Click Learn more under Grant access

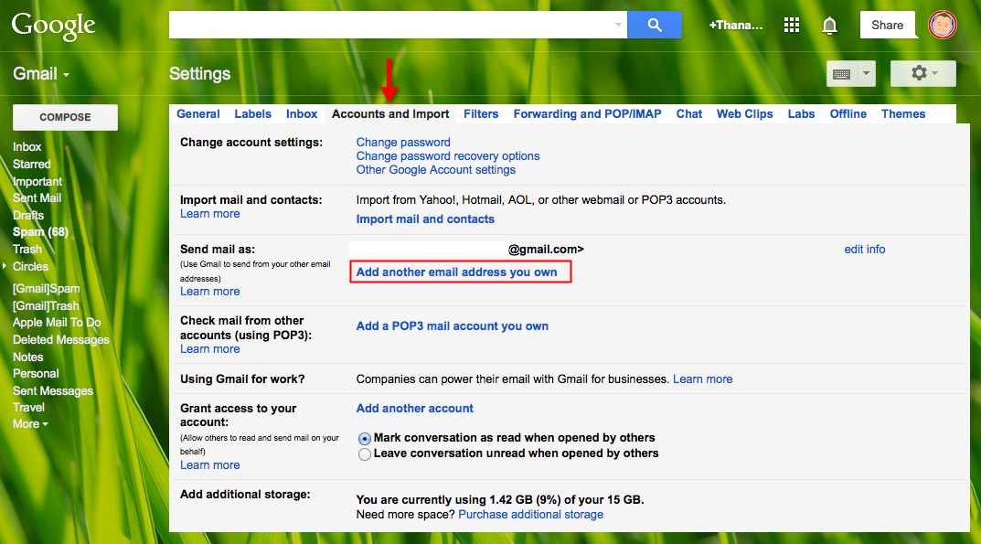210,465
